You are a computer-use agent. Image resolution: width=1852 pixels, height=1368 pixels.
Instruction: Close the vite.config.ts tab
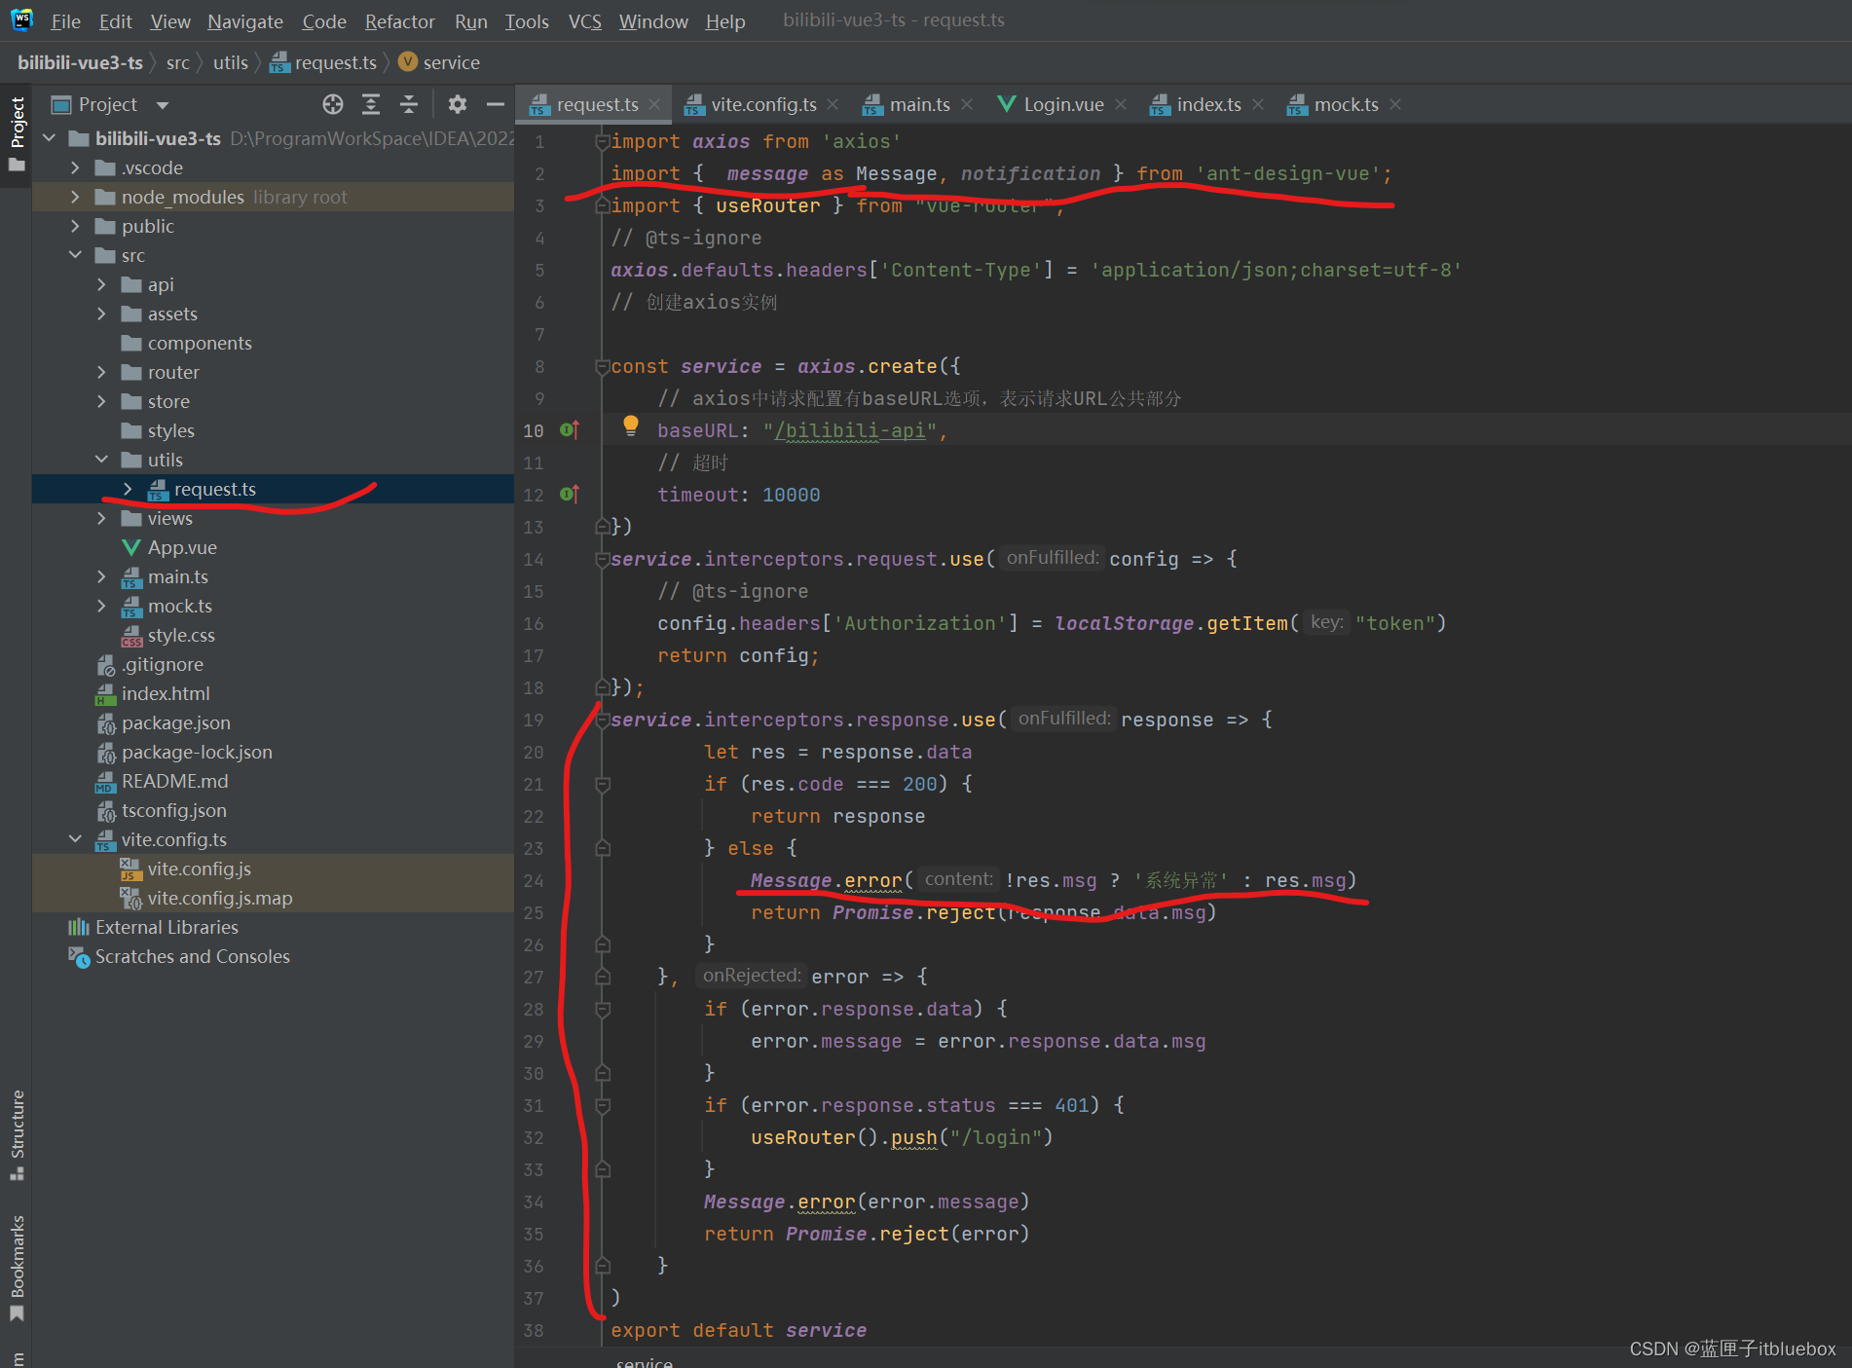point(833,104)
